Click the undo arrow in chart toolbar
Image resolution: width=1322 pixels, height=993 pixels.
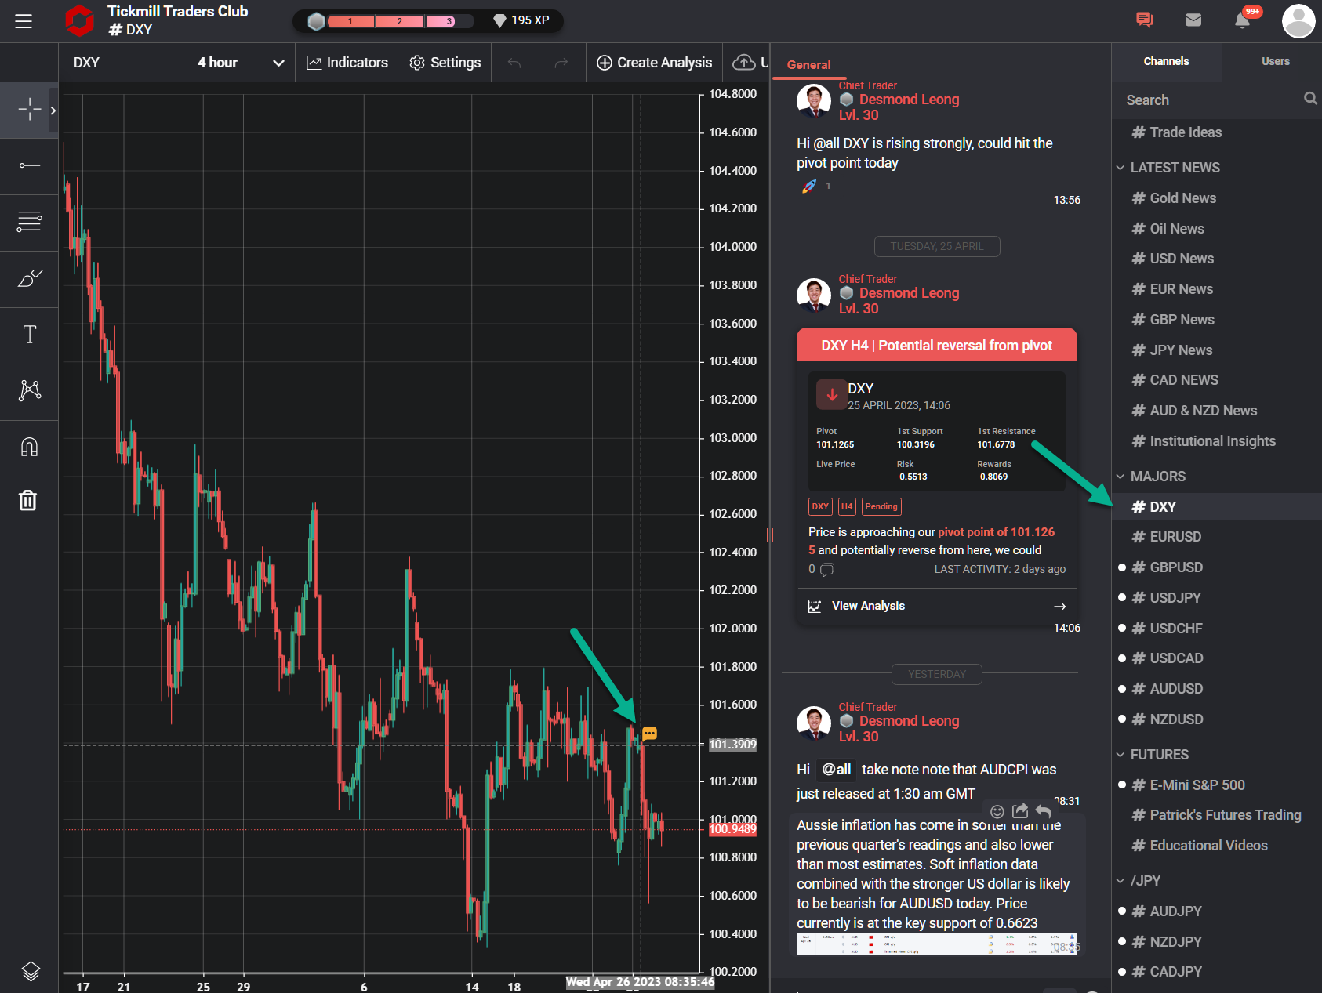point(514,63)
